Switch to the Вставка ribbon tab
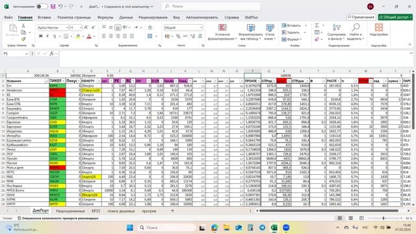Image resolution: width=416 pixels, height=234 pixels. (x=44, y=18)
